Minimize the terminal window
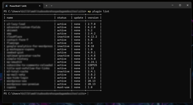 (172, 5)
